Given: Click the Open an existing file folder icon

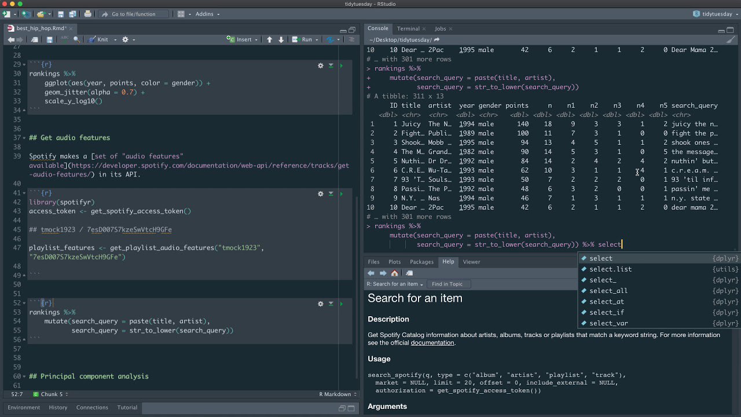Looking at the screenshot, I should click(40, 14).
